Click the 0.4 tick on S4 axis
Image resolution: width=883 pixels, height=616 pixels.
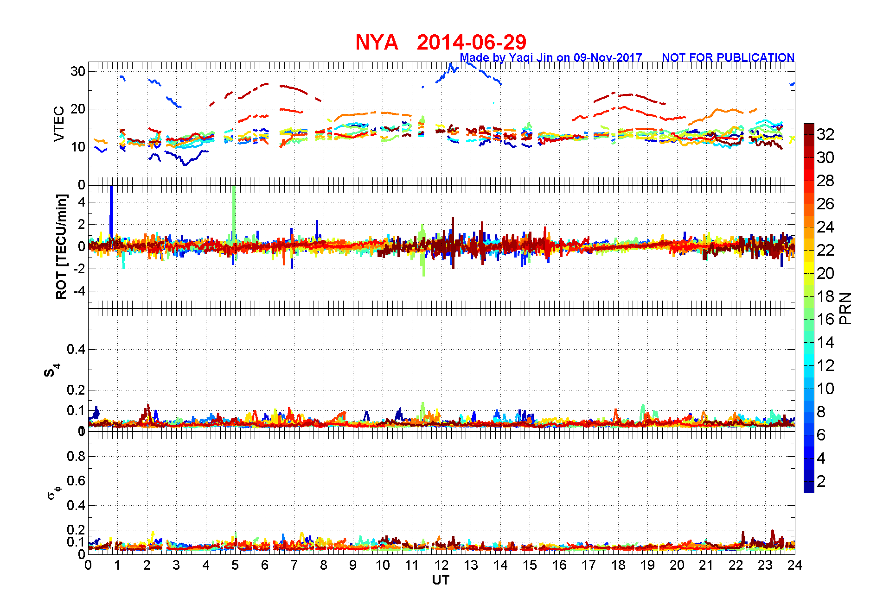coord(76,350)
